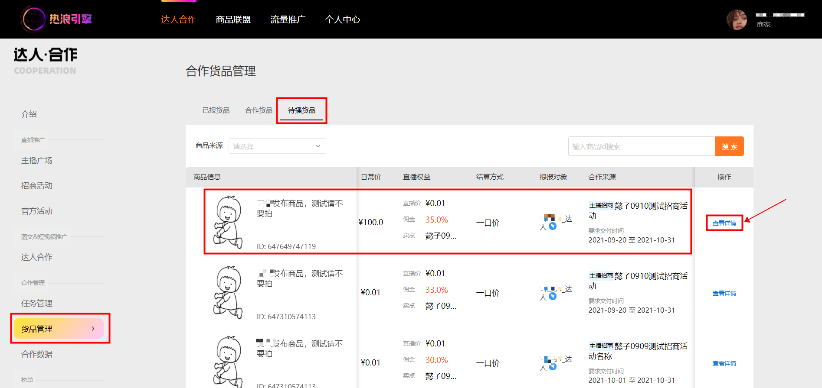This screenshot has width=822, height=388.
Task: Click the 33.0% commission value
Action: pos(437,290)
